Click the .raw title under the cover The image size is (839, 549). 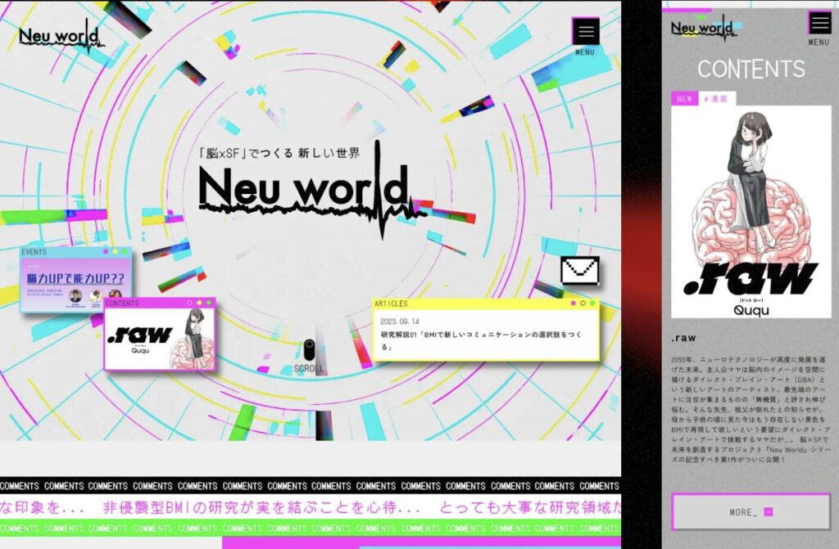[683, 338]
